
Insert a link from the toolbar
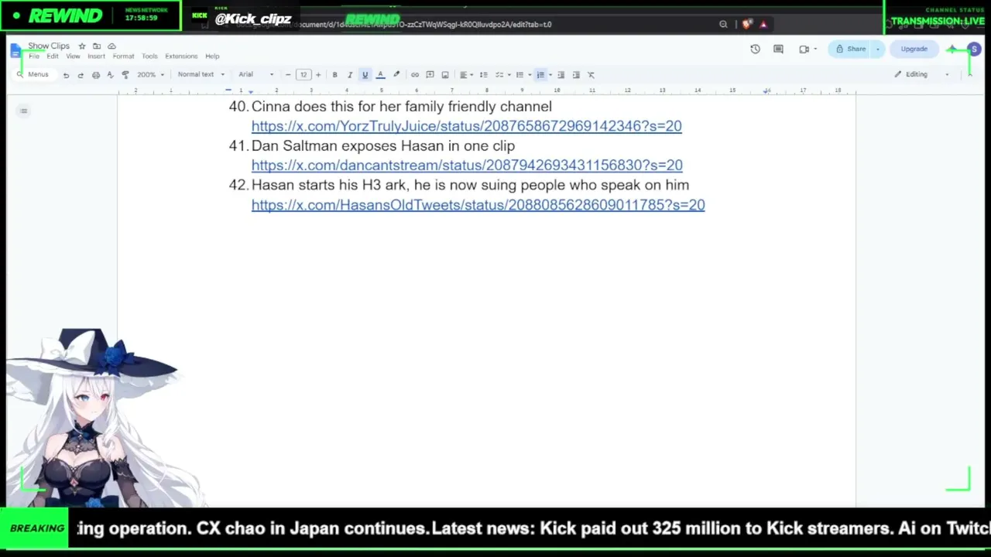(415, 75)
